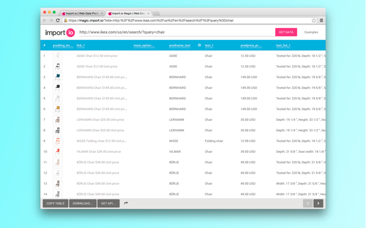Open the BÖRJE thumbnail in row 13
Screen dimensions: 366x228
58,184
